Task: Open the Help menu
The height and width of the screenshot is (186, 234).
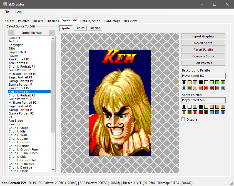Action: click(x=18, y=12)
